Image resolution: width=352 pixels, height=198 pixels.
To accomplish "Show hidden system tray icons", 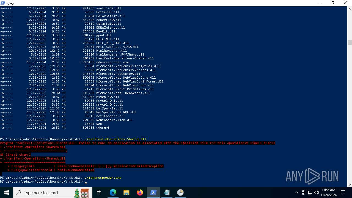I will coord(296,193).
